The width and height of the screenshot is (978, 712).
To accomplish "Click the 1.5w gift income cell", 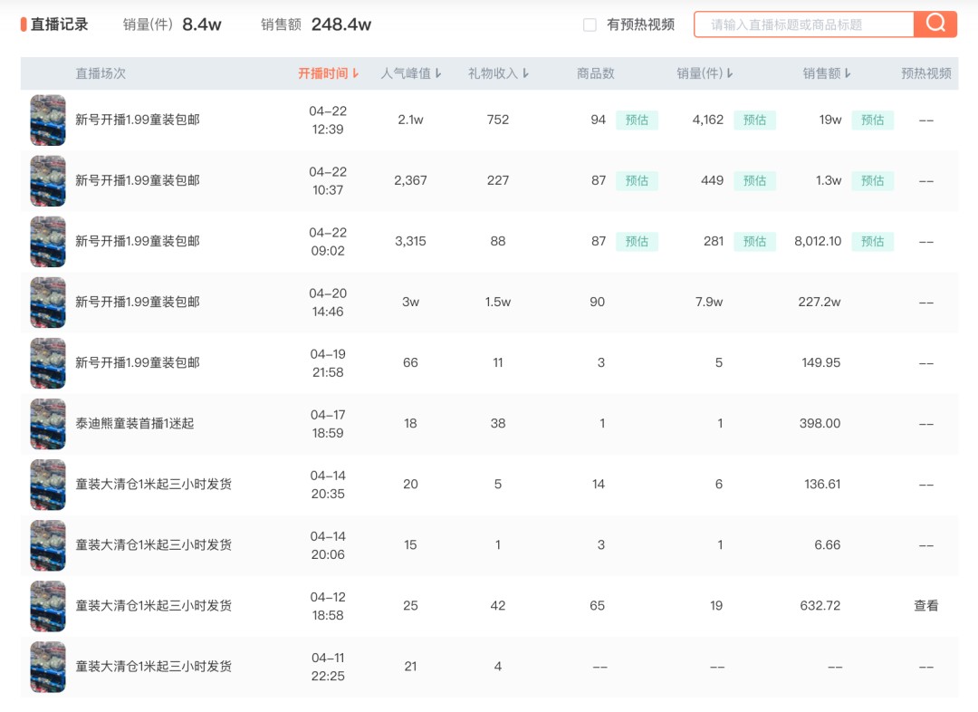I will [x=498, y=302].
